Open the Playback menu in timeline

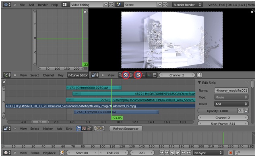(49, 153)
